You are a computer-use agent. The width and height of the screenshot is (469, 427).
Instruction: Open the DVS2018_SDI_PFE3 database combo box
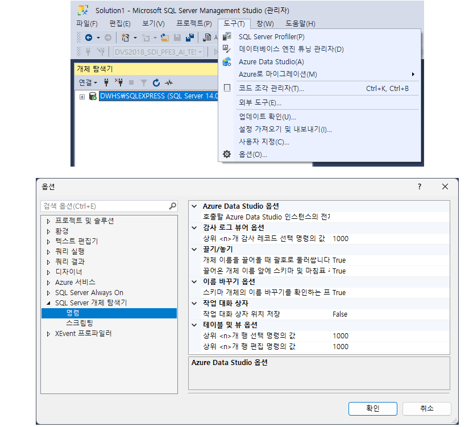pyautogui.click(x=159, y=52)
